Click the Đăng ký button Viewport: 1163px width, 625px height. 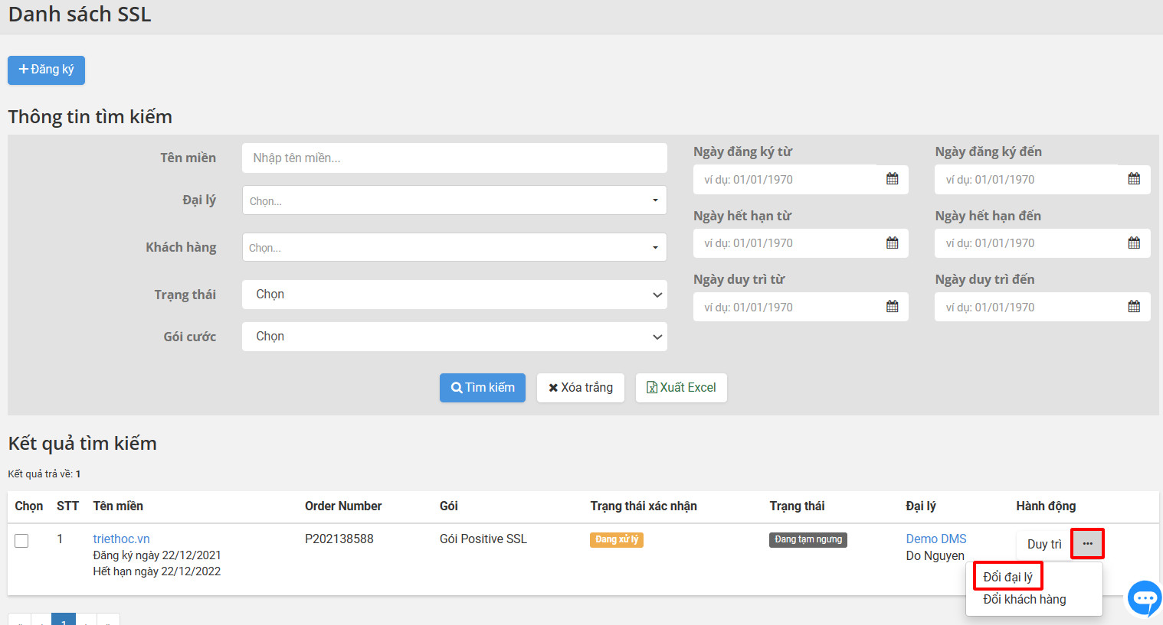pos(46,70)
